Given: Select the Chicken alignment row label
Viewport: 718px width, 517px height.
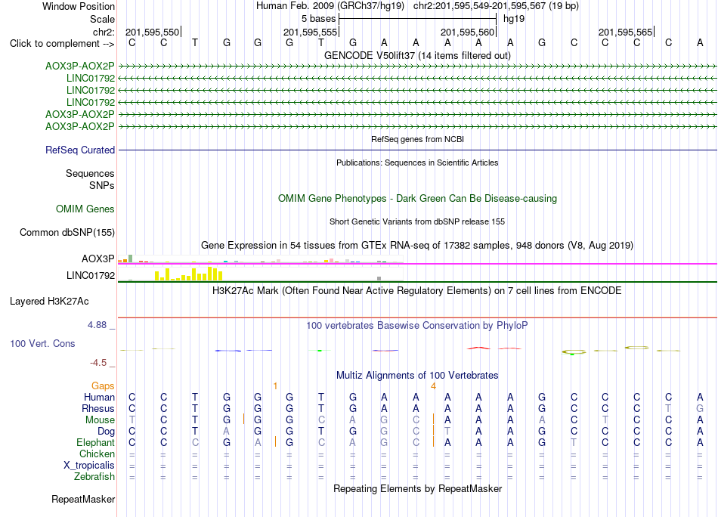Looking at the screenshot, I should pos(97,454).
